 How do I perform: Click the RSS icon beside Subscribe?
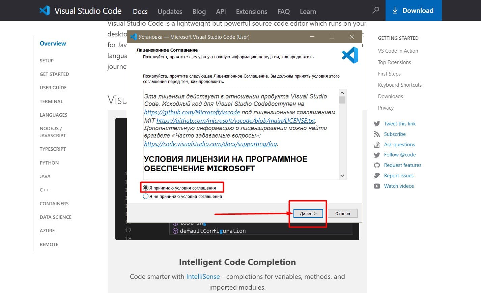coord(377,134)
